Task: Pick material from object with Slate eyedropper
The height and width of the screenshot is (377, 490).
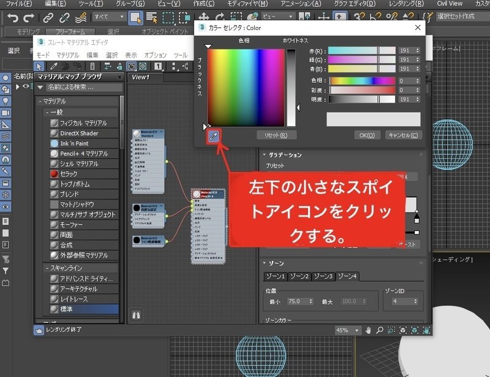Action: coord(54,66)
